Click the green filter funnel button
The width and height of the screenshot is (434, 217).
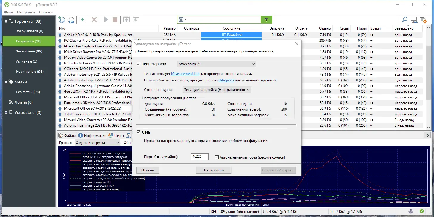tap(266, 20)
